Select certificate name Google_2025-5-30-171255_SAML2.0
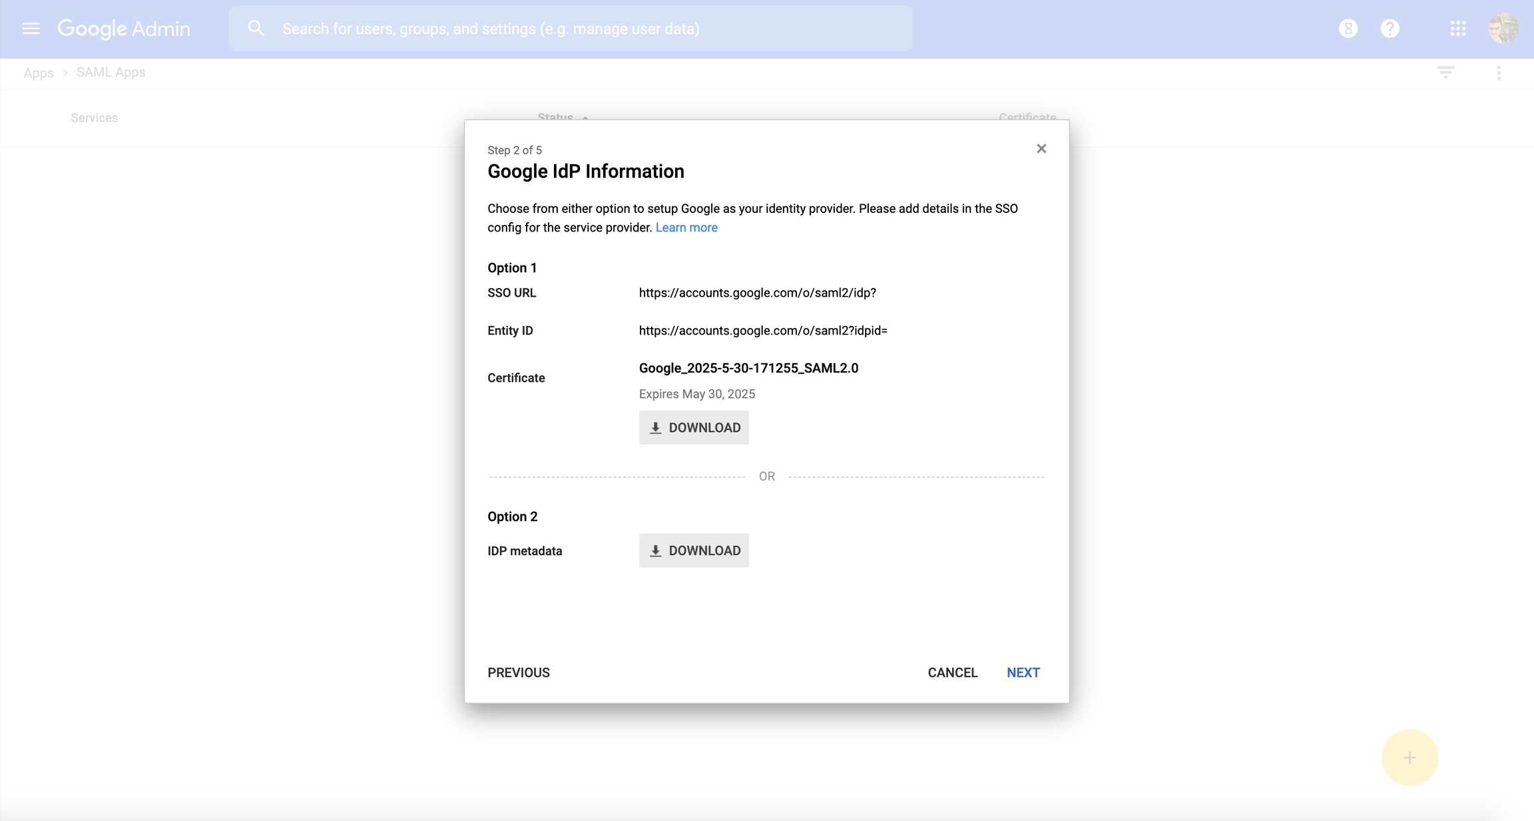The height and width of the screenshot is (821, 1534). click(748, 369)
